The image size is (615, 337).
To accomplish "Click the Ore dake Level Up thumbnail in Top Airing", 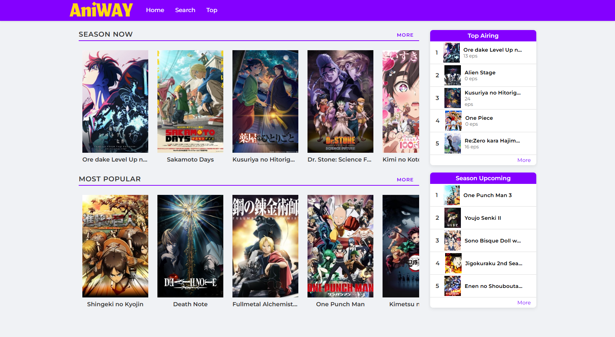I will 451,53.
